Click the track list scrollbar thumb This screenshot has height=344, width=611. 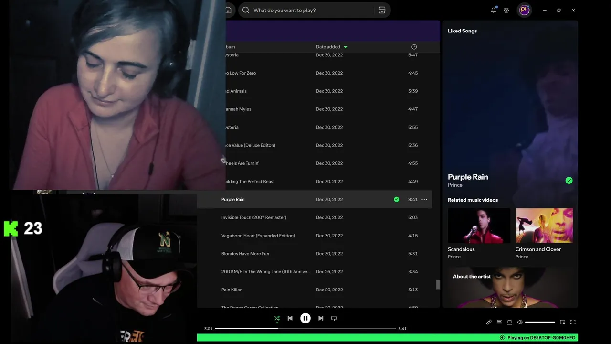(x=438, y=284)
